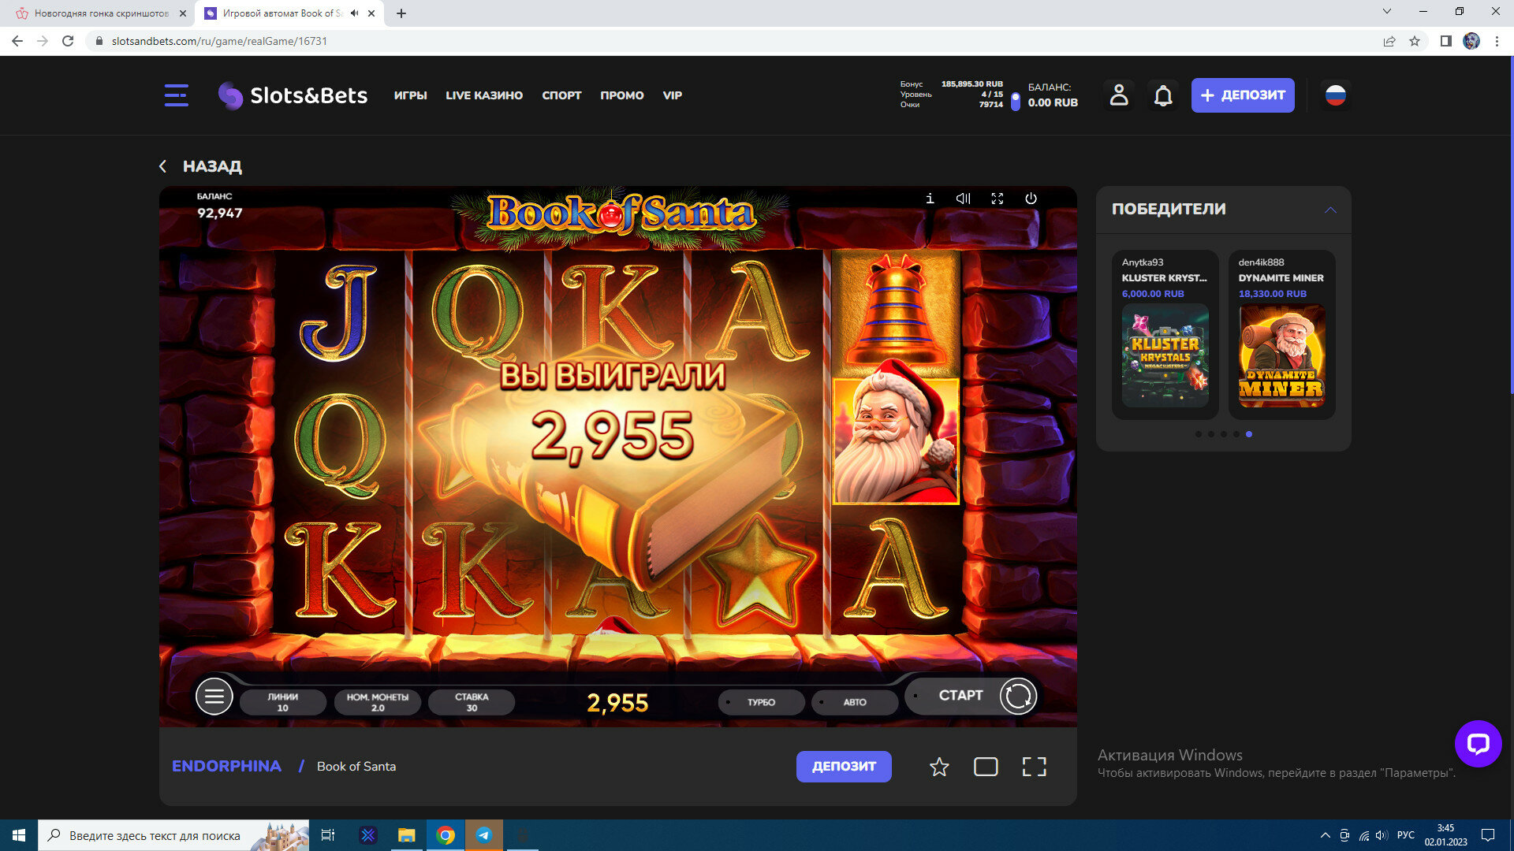1514x851 pixels.
Task: Open the Russian flag language selector
Action: pos(1335,95)
